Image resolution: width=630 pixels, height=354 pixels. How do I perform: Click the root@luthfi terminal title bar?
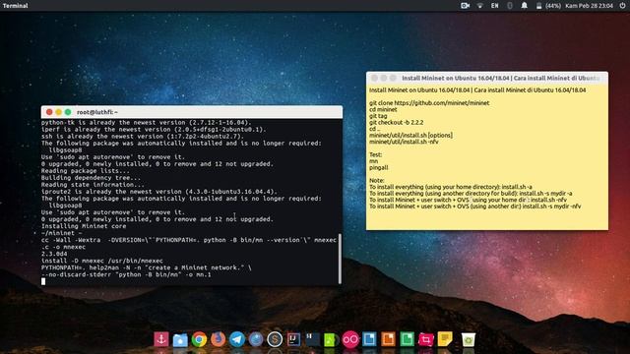[192, 112]
